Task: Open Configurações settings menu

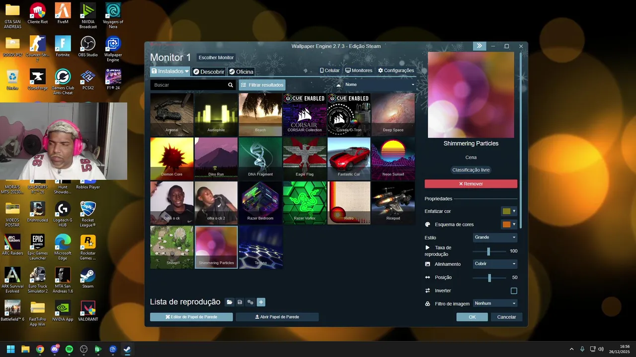Action: pyautogui.click(x=396, y=70)
